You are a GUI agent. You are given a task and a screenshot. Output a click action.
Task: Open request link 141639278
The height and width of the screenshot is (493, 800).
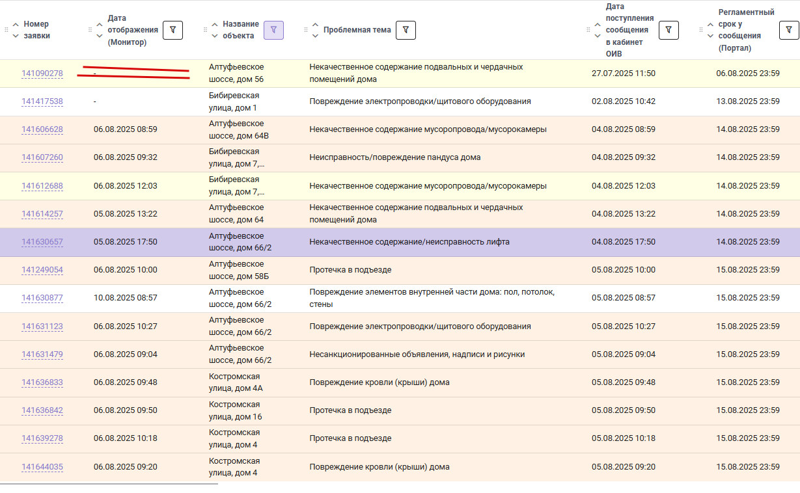coord(42,438)
